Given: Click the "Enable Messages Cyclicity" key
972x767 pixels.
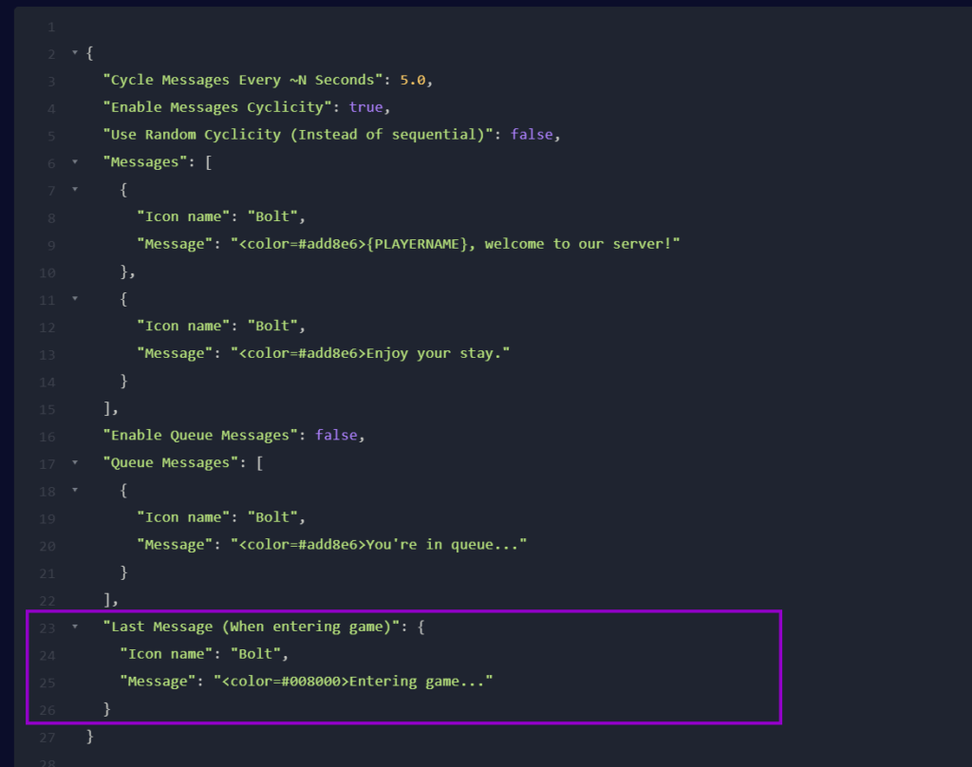Looking at the screenshot, I should click(x=217, y=107).
